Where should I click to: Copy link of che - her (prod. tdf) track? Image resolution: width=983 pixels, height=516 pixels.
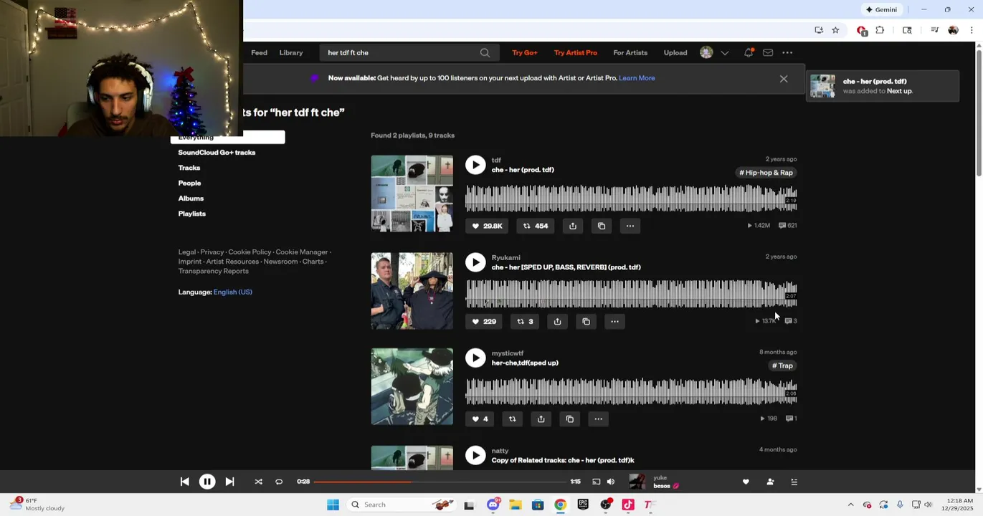[x=602, y=226]
